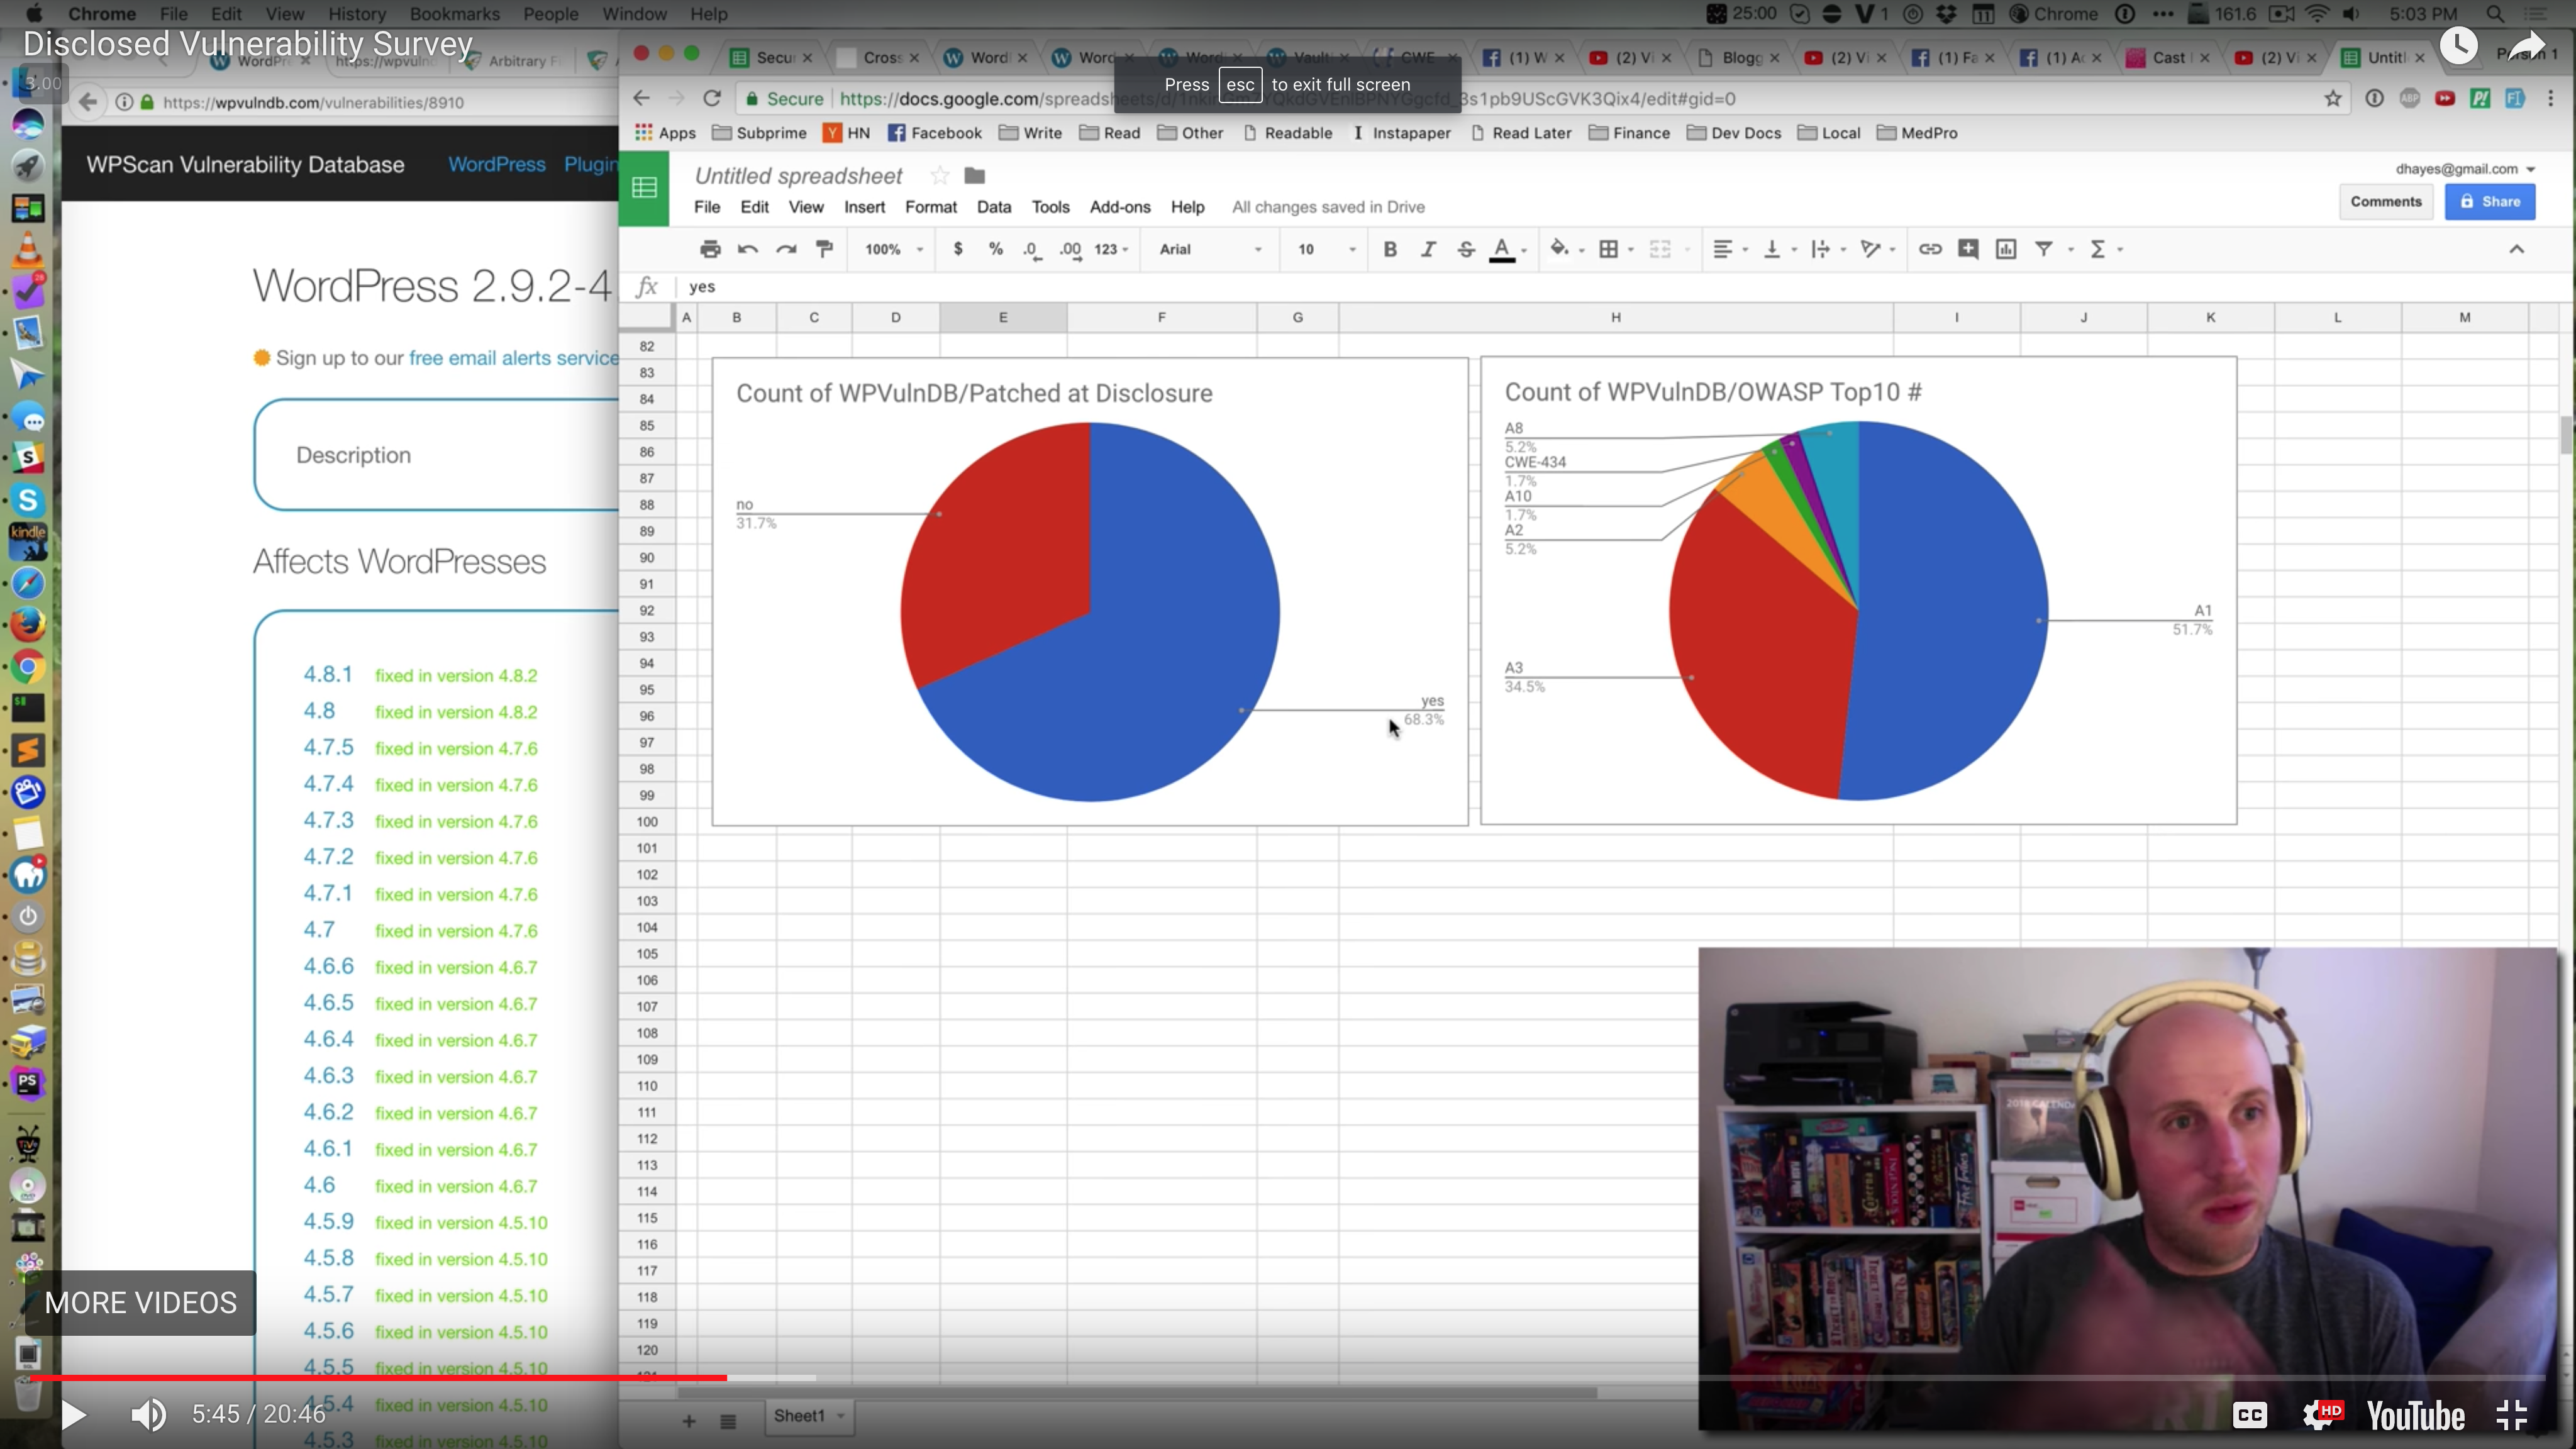Image resolution: width=2576 pixels, height=1449 pixels.
Task: Open the borders menu
Action: pyautogui.click(x=1609, y=249)
